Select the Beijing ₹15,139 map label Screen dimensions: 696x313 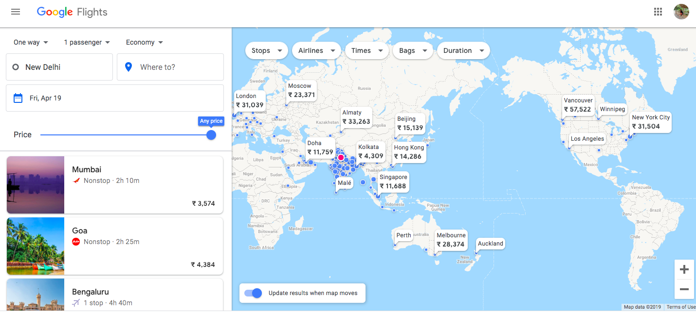[x=410, y=123]
